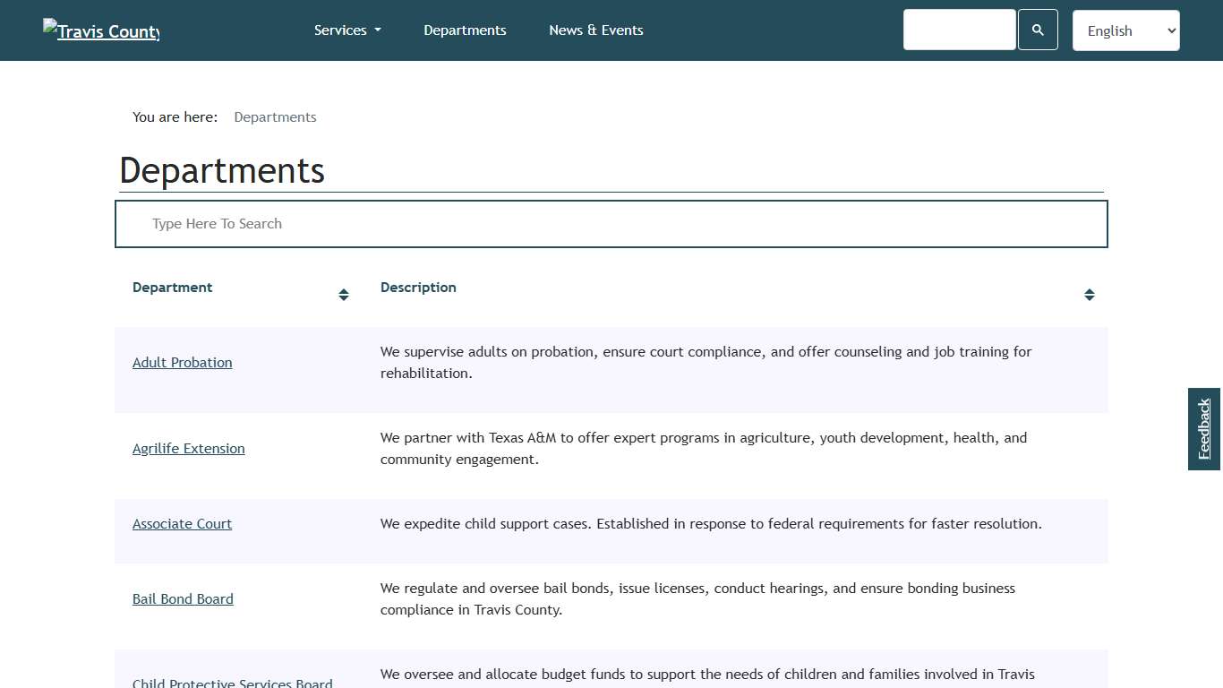Click the magnifier search button
This screenshot has width=1223, height=688.
1038,30
